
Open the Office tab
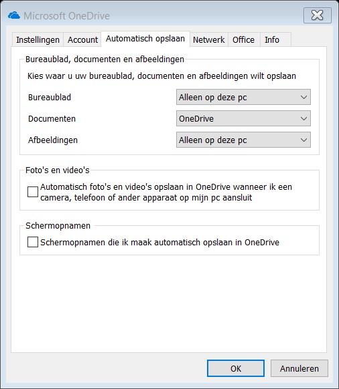(x=243, y=39)
